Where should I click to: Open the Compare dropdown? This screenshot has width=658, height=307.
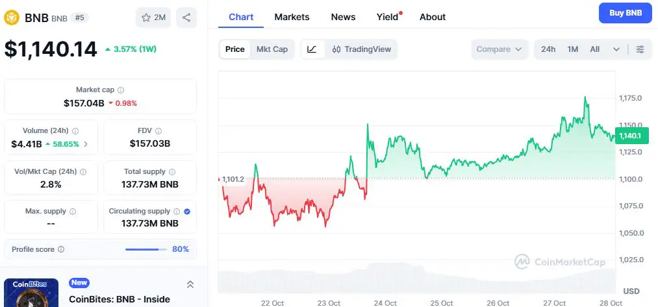click(x=500, y=49)
